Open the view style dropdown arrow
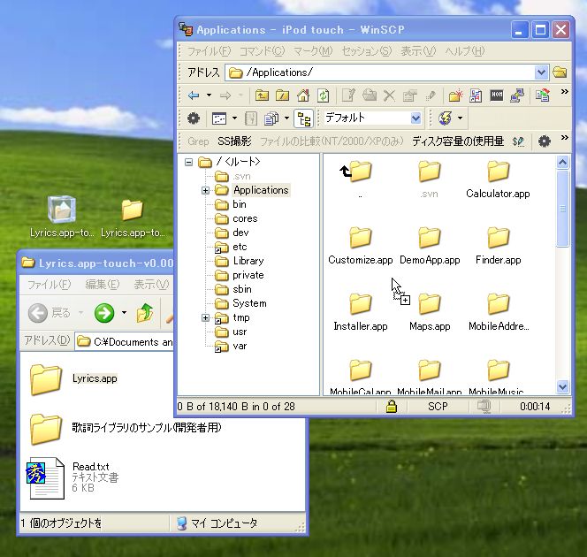Image resolution: width=587 pixels, height=557 pixels. click(x=234, y=118)
